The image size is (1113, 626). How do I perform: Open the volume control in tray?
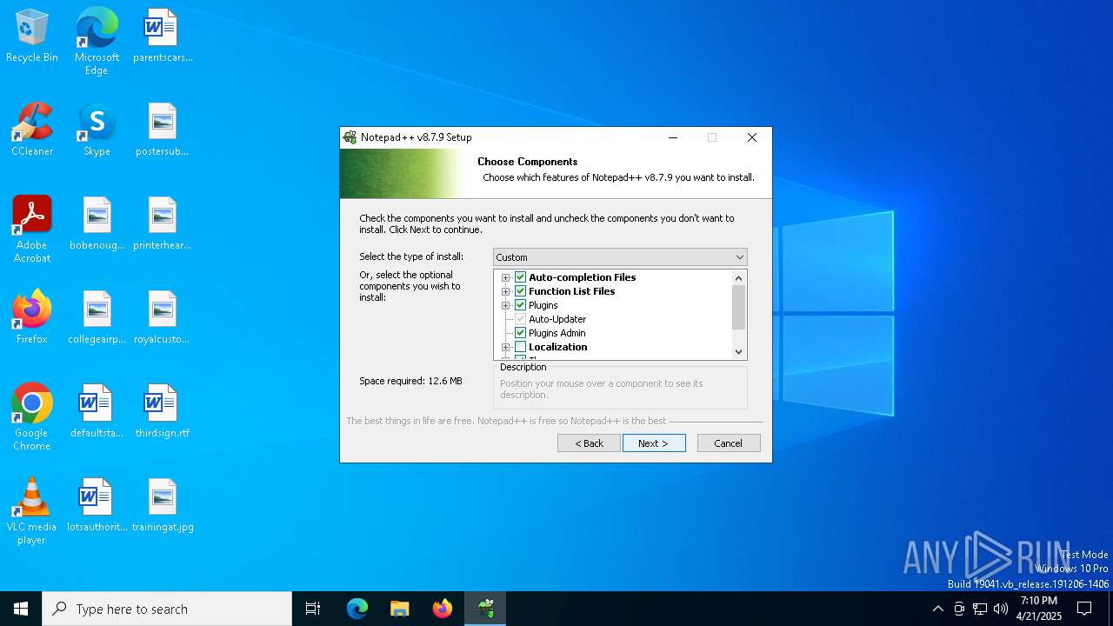[x=1001, y=609]
